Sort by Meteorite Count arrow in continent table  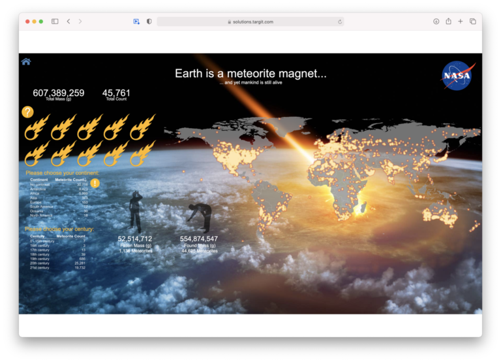pos(85,180)
